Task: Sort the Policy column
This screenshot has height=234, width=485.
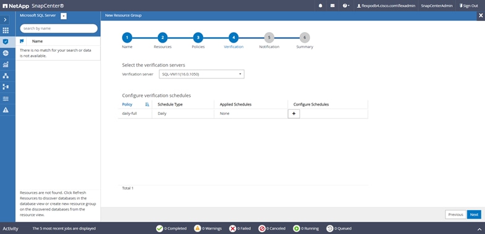Action: point(147,104)
